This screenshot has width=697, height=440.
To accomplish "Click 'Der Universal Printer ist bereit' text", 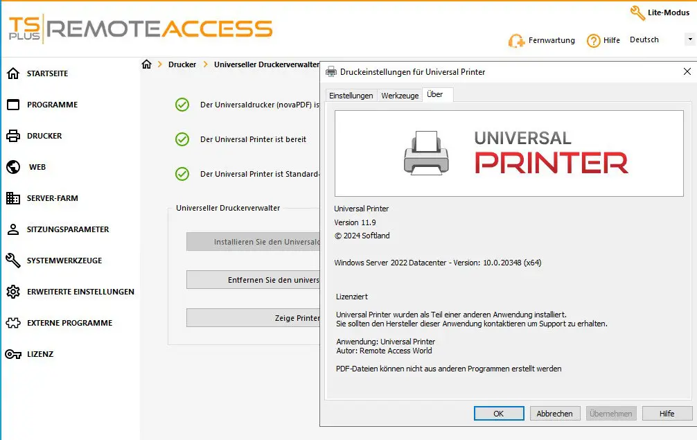I will pyautogui.click(x=253, y=139).
